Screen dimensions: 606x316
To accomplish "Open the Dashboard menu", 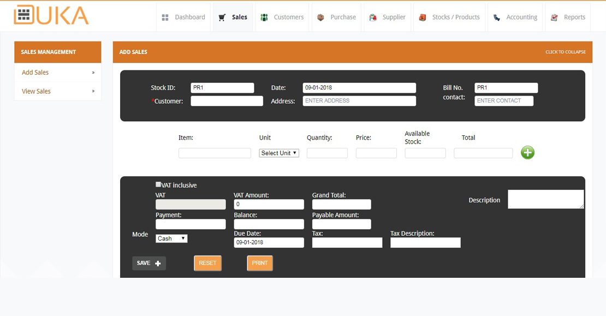I will point(183,17).
